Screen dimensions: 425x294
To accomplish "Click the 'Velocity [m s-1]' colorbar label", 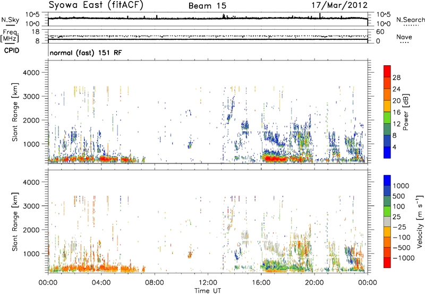I will 420,221.
